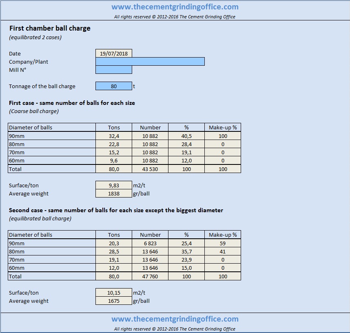The image size is (350, 333).
Task: Select second-case 80mm tons cell 28,5
Action: [x=114, y=251]
